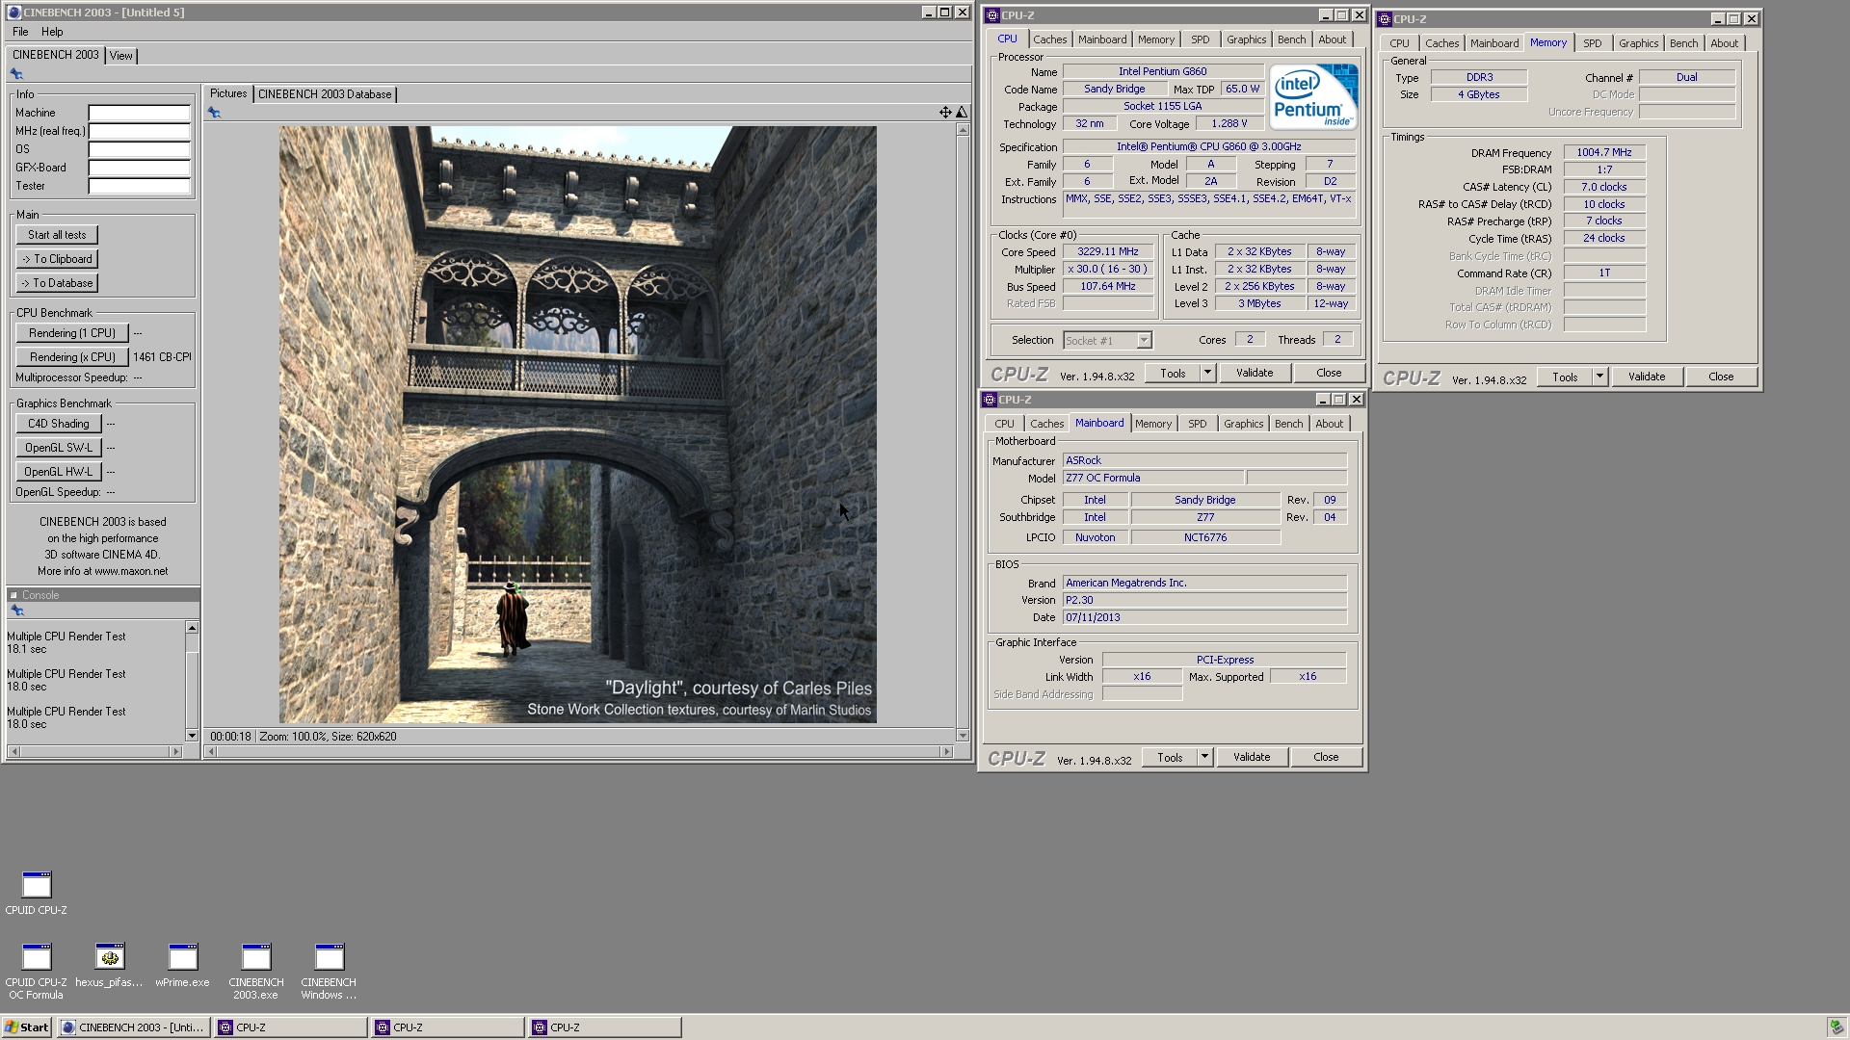Click the 3229.11 MHz Core Speed value
Image resolution: width=1850 pixels, height=1040 pixels.
click(1108, 251)
